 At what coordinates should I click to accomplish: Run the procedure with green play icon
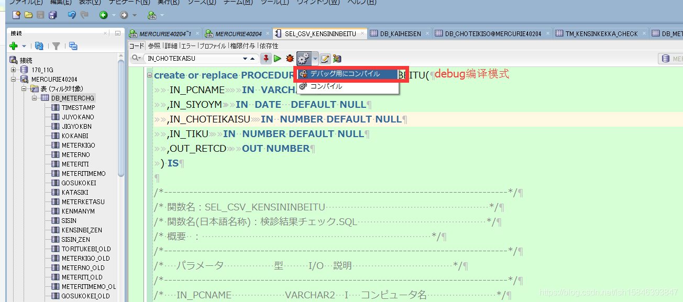coord(278,58)
